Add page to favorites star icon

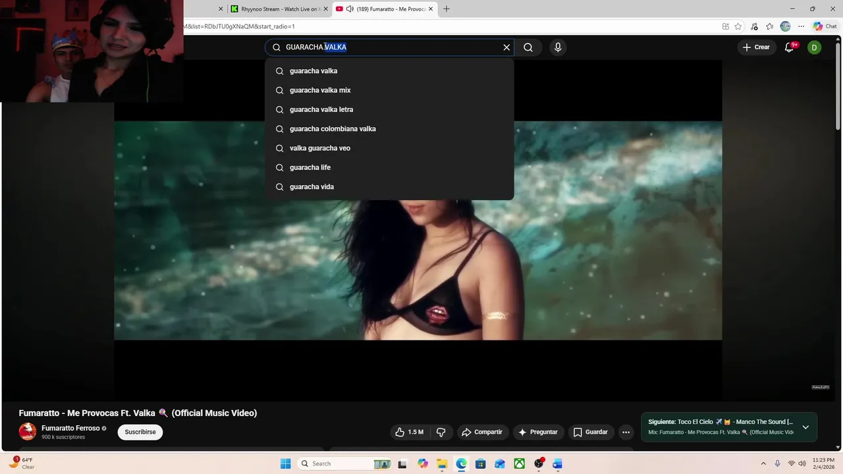click(738, 26)
